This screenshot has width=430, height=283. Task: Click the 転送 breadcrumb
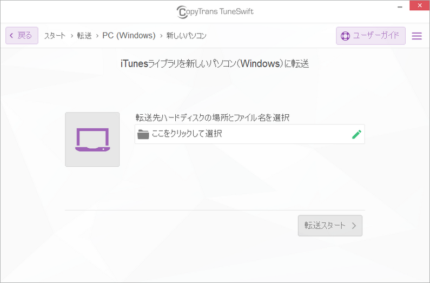(84, 36)
